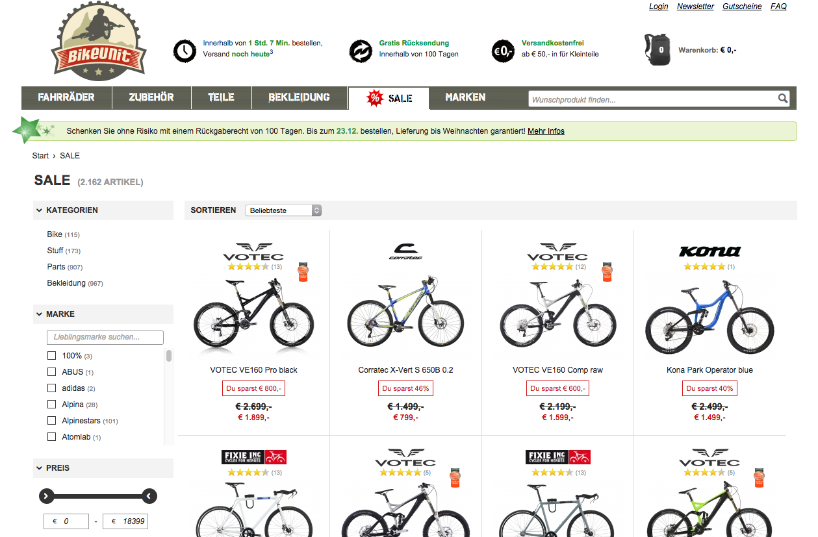
Task: Click the Corratec brand logo
Action: (x=405, y=251)
